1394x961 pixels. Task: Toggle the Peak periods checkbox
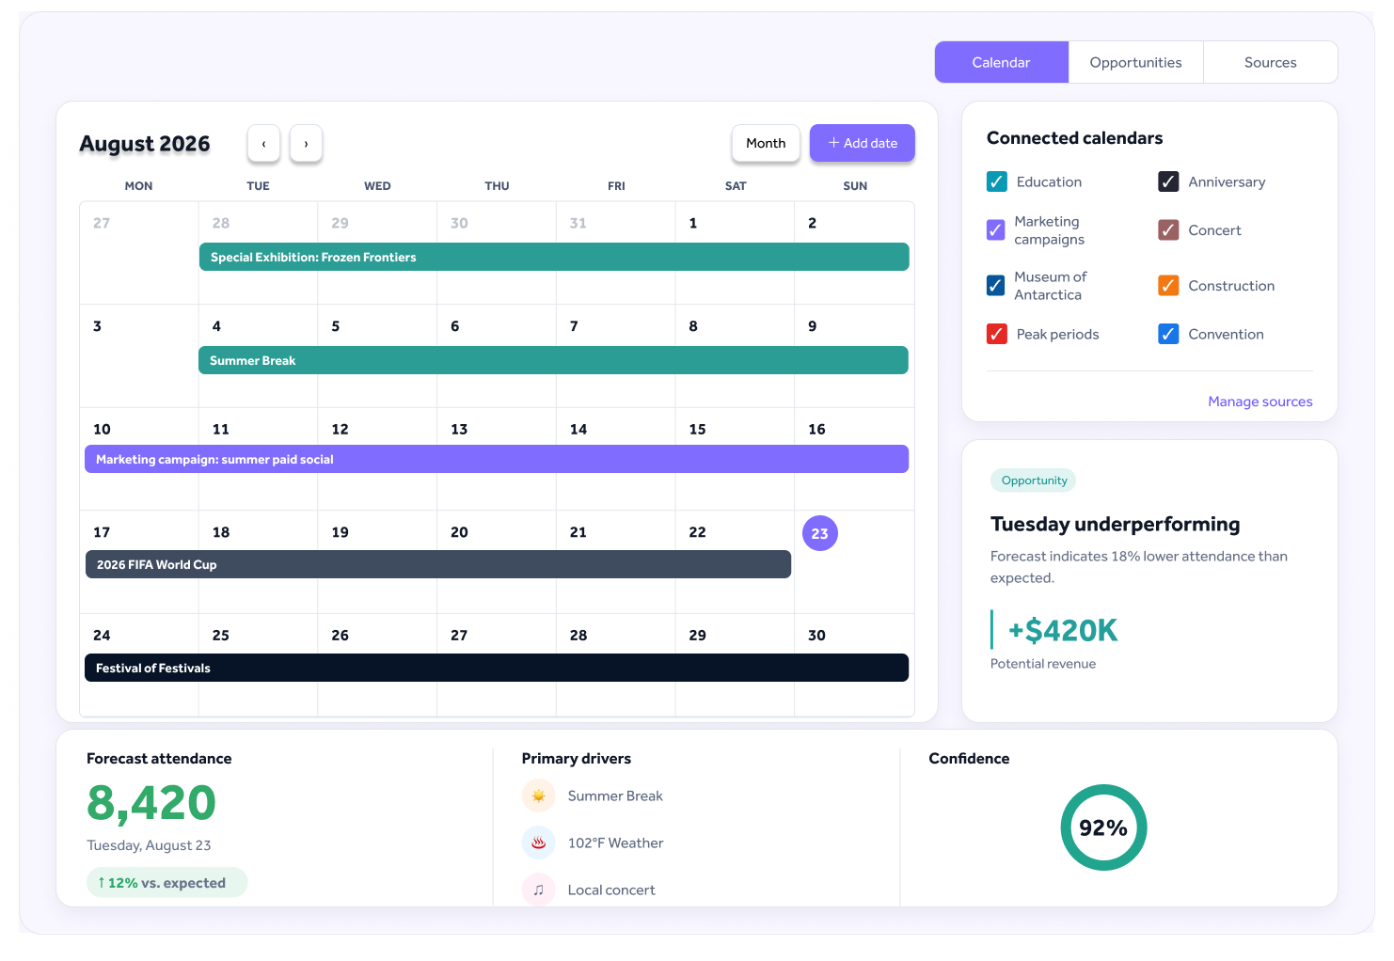[997, 334]
